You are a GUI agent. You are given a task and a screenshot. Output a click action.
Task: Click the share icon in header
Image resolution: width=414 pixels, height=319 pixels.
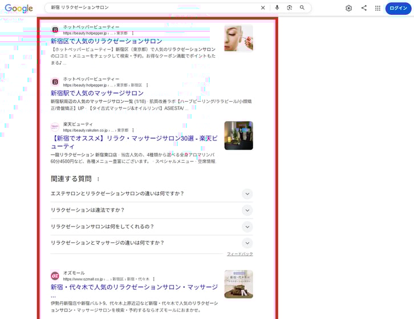[x=364, y=8]
